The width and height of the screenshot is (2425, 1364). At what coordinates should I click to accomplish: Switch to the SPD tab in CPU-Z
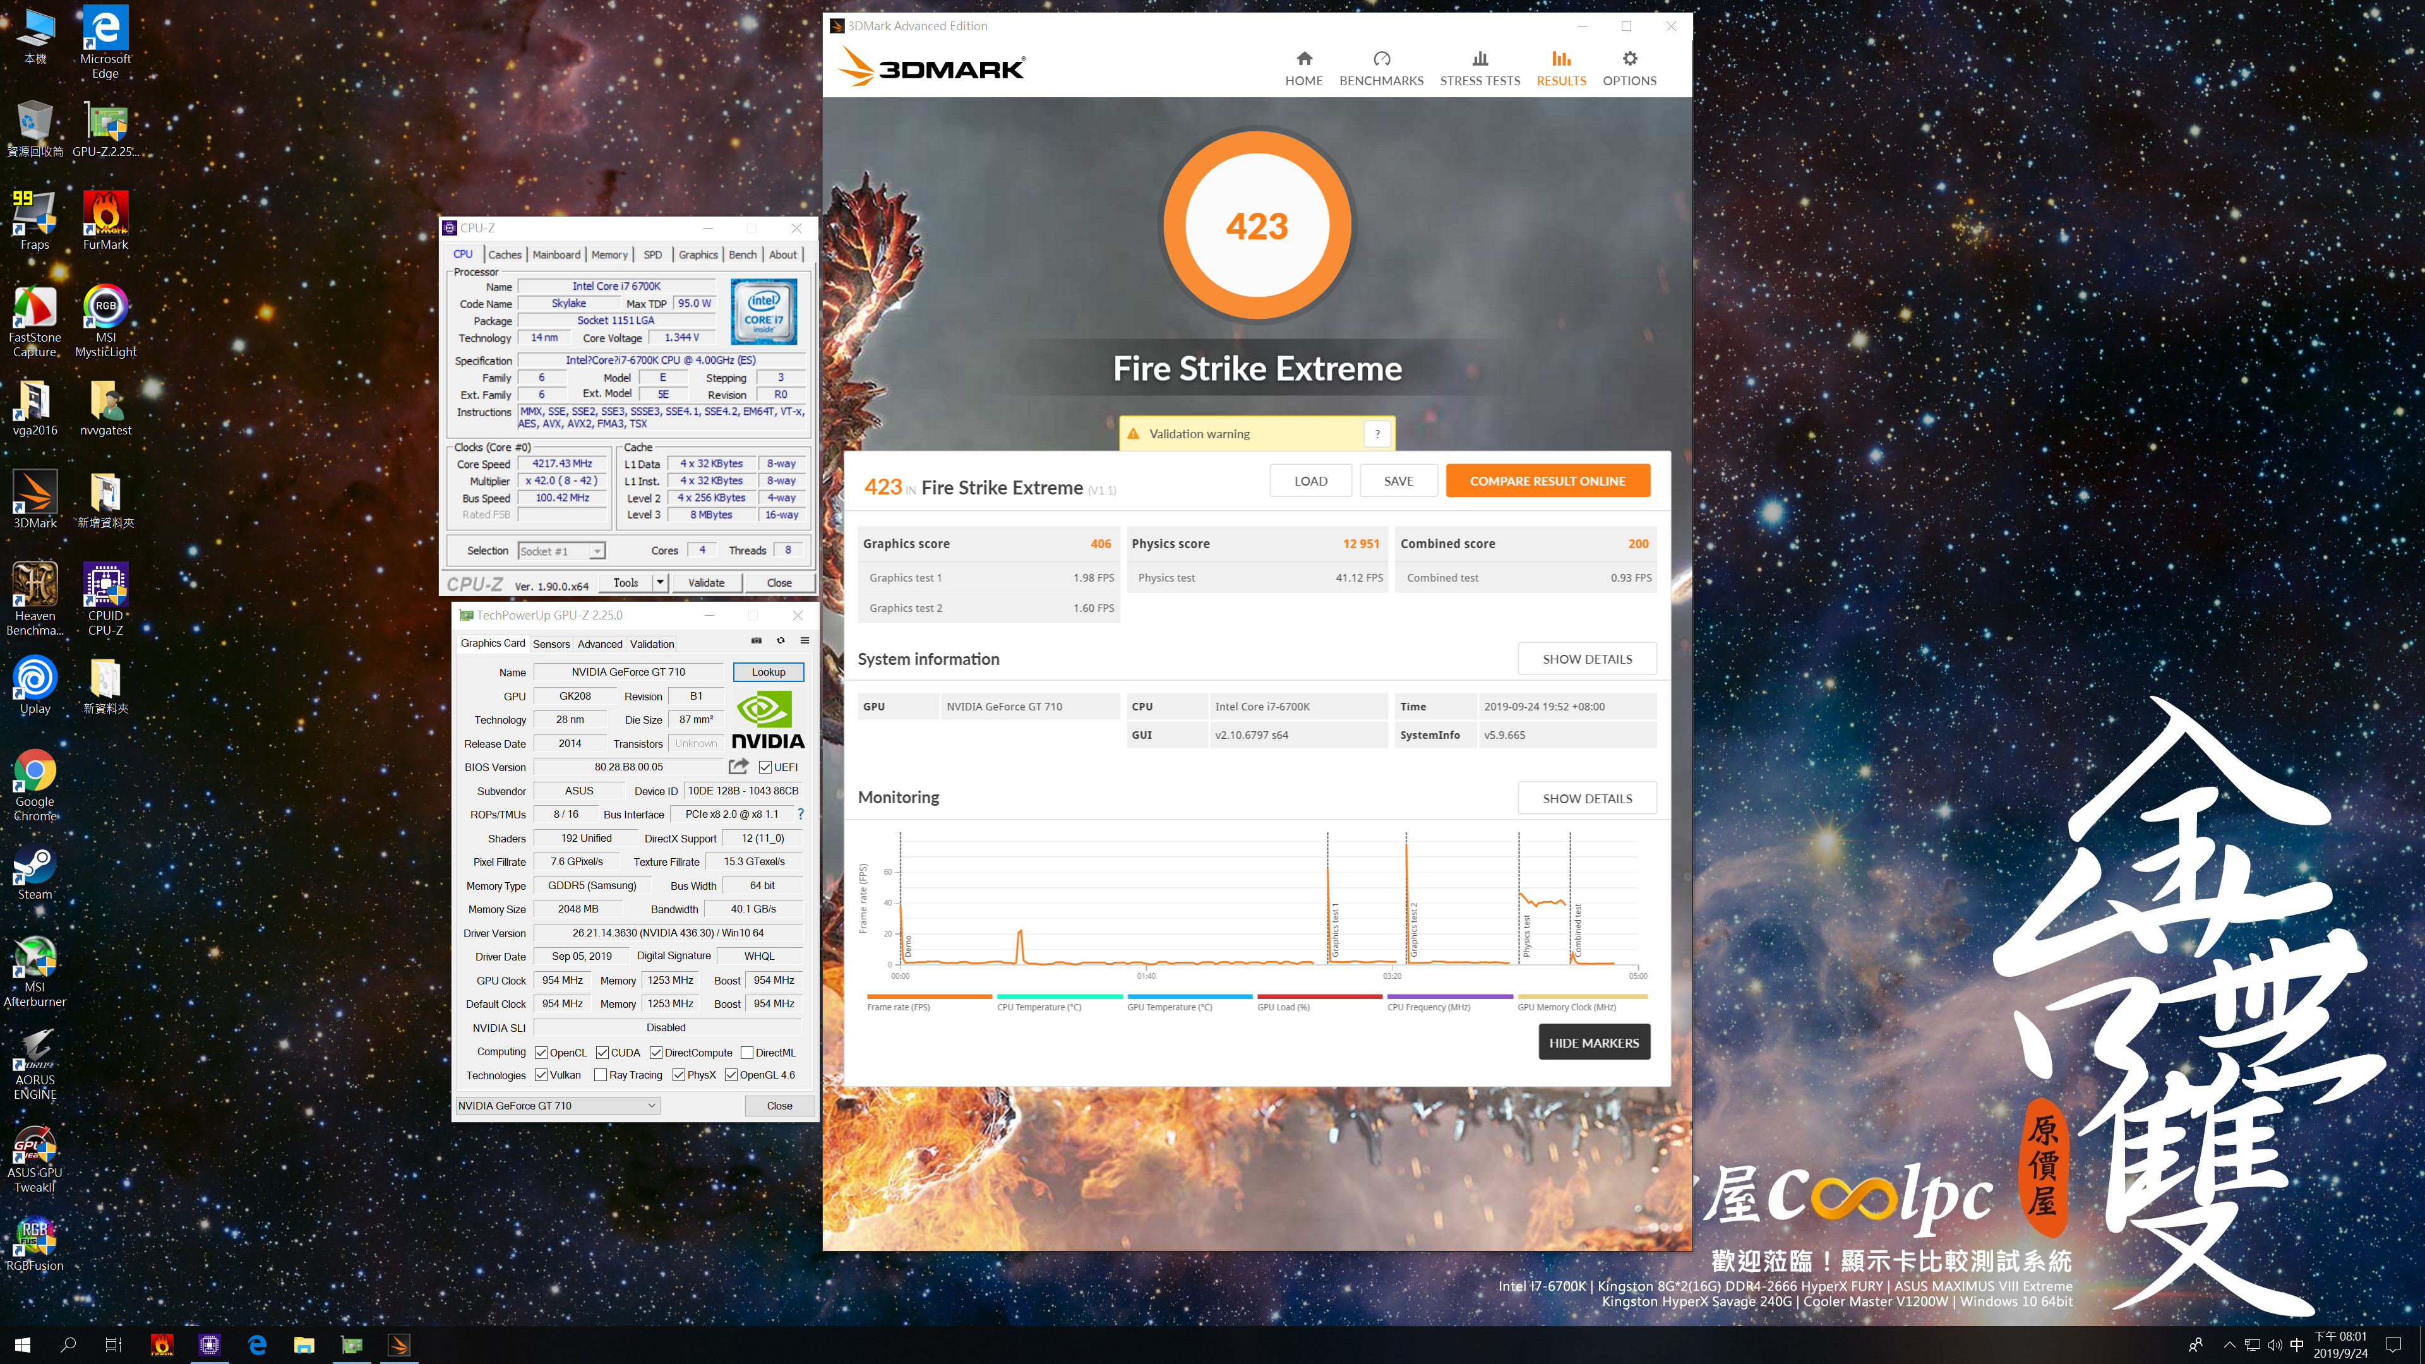click(x=652, y=254)
